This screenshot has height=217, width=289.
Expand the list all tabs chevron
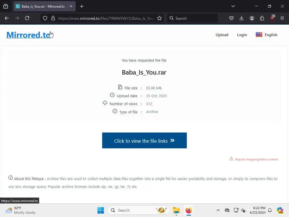233,6
